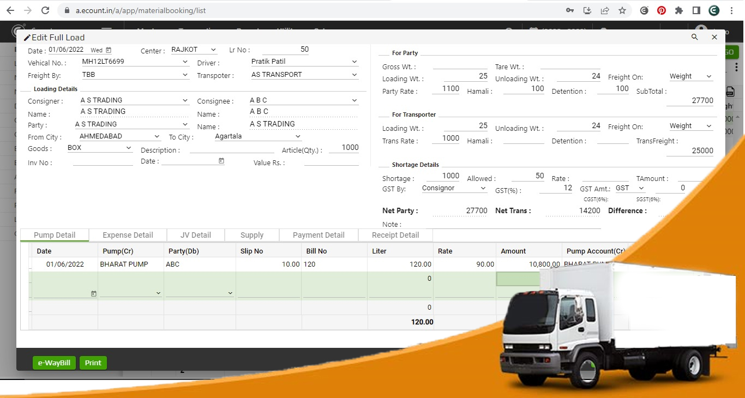The height and width of the screenshot is (398, 745).
Task: Open the Center dropdown showing RAJKOT
Action: click(x=194, y=50)
